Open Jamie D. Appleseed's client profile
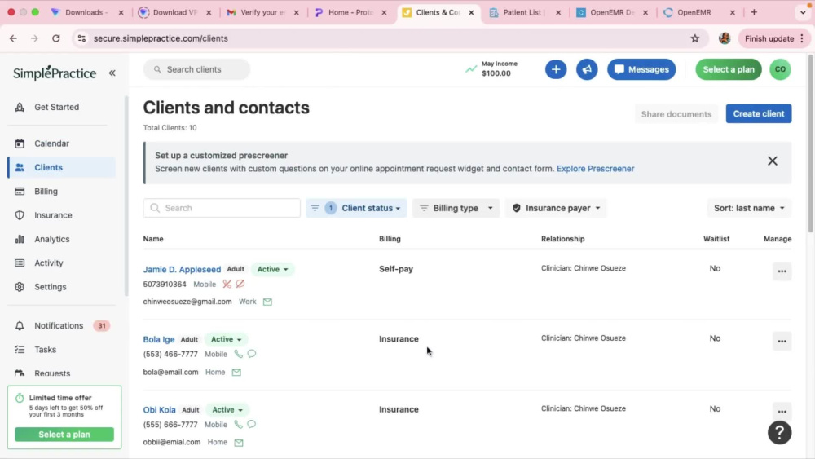815x459 pixels. pyautogui.click(x=182, y=269)
